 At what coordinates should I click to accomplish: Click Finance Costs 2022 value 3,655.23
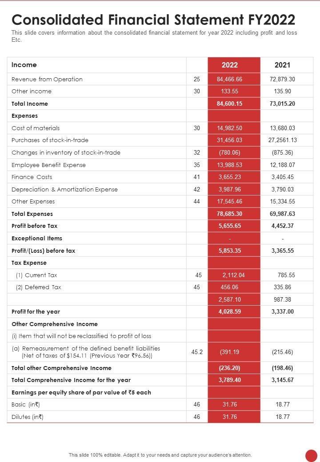click(230, 177)
